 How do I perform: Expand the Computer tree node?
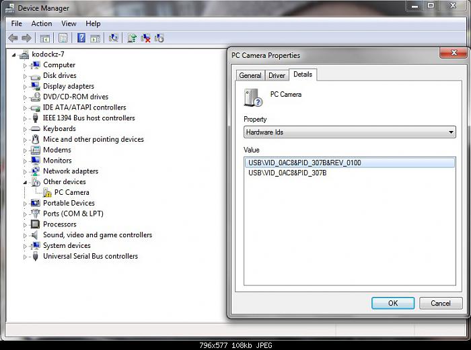pyautogui.click(x=25, y=65)
